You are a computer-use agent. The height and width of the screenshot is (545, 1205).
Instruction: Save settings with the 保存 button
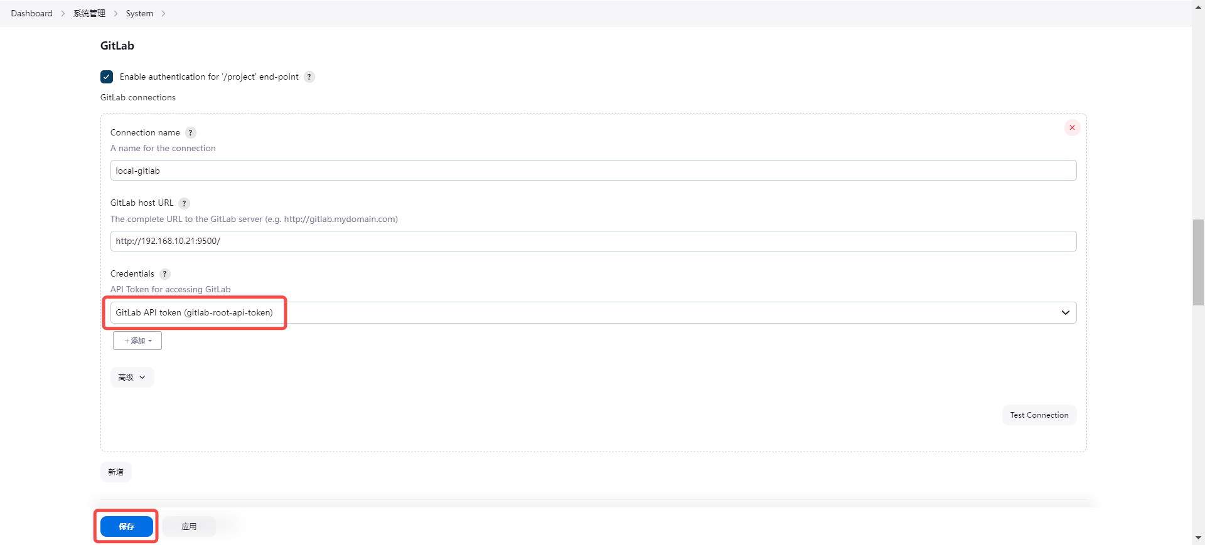pyautogui.click(x=127, y=527)
